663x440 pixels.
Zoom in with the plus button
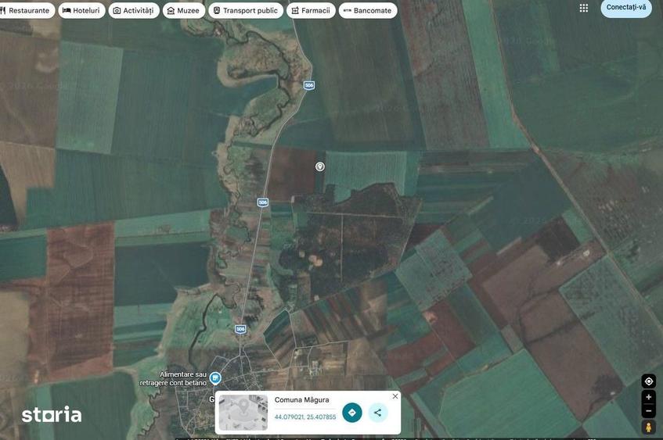click(648, 397)
